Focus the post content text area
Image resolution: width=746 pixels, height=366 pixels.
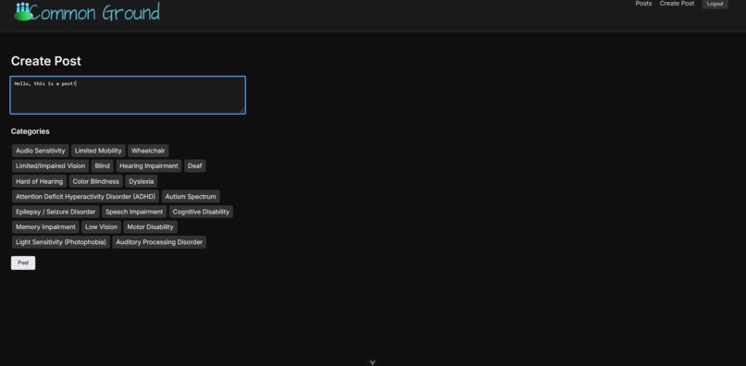(128, 95)
